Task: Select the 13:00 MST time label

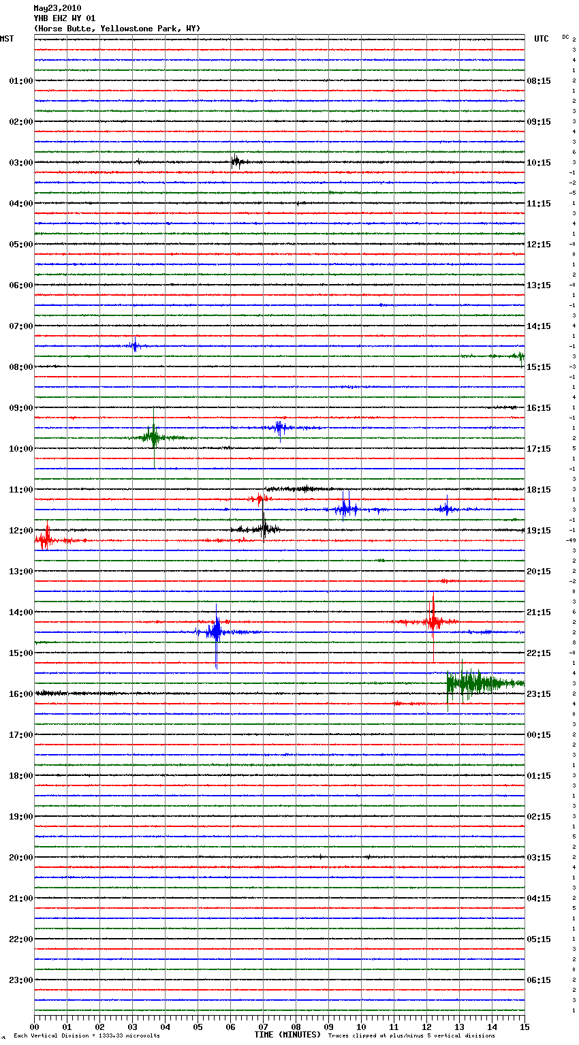Action: 21,572
